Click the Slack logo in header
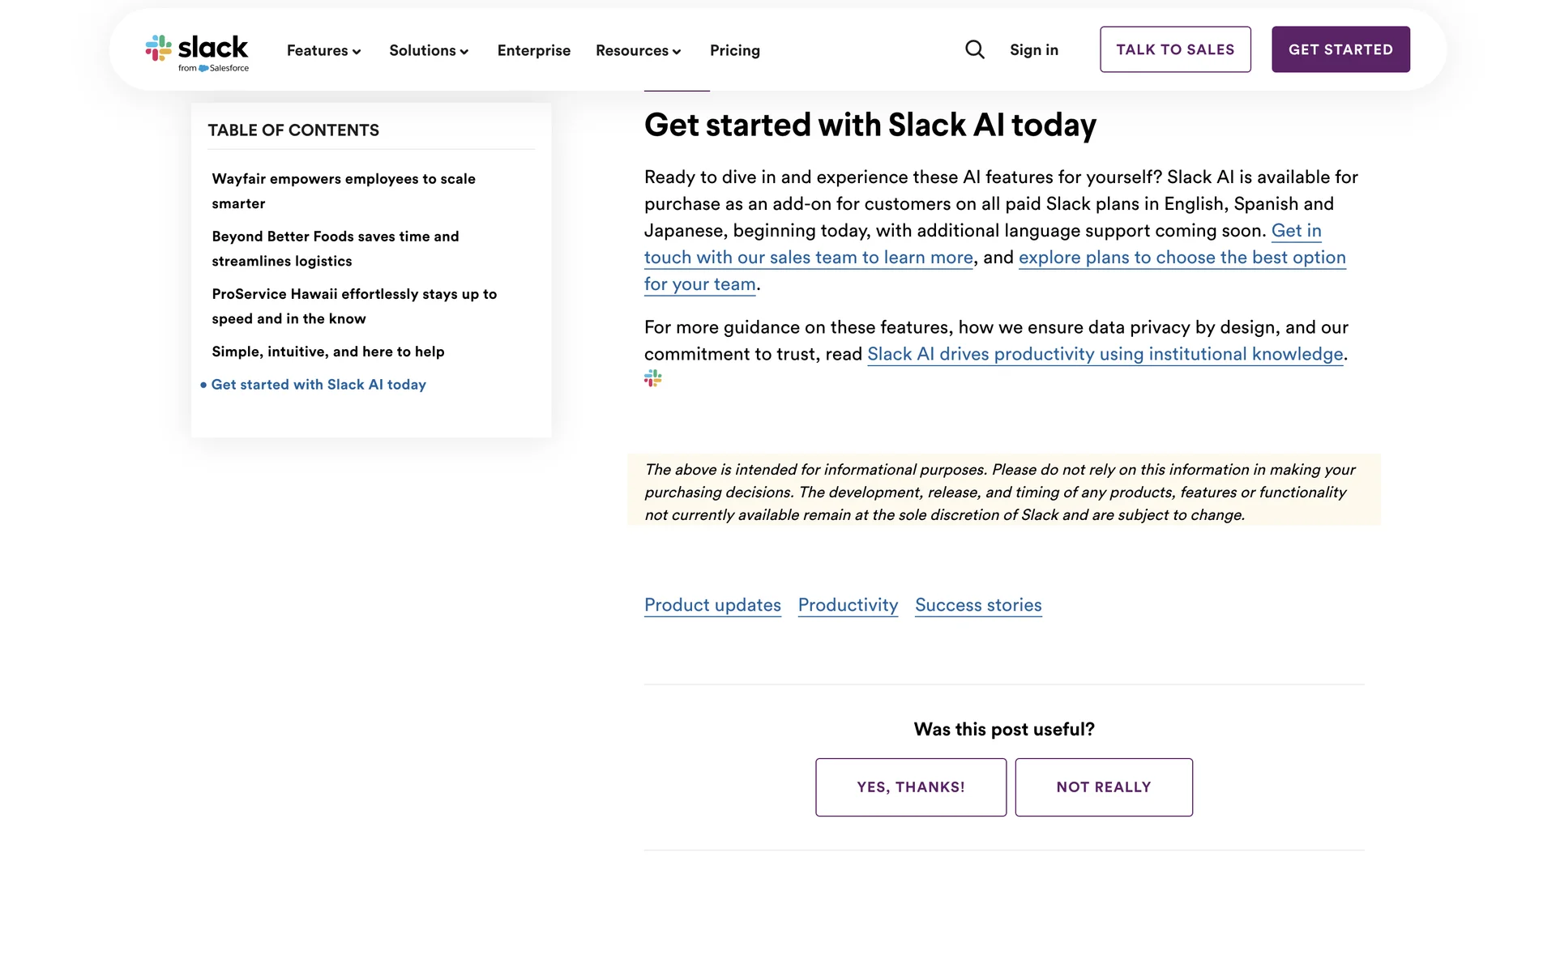1556x972 pixels. tap(197, 52)
